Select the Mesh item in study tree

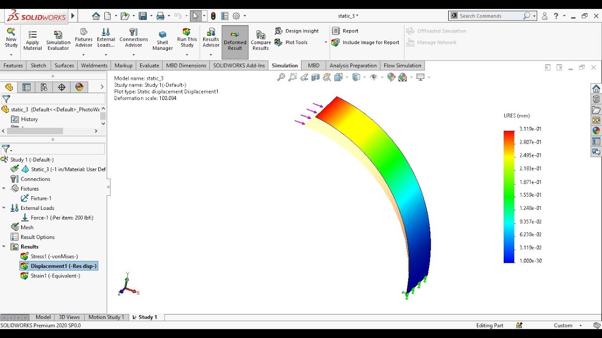[22, 227]
